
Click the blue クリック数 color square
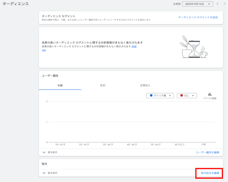coord(151,96)
